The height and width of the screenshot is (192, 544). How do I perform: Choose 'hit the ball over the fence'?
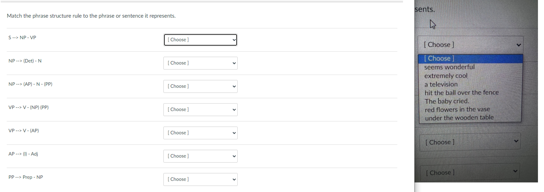[461, 93]
